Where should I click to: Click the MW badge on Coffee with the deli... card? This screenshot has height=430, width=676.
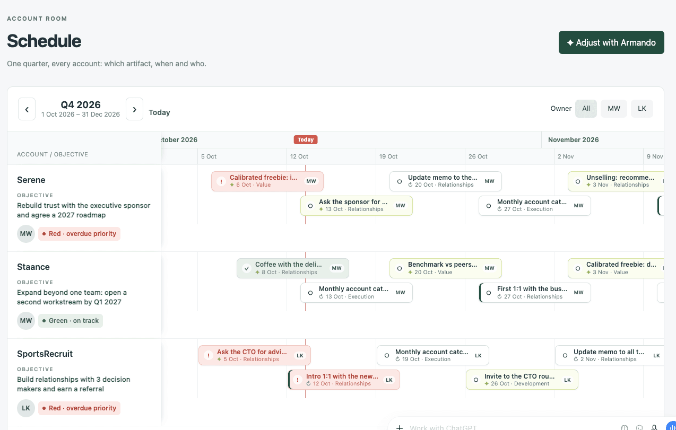click(x=336, y=268)
